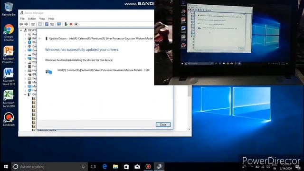304x171 pixels.
Task: Open the Action menu
Action: [x=32, y=19]
